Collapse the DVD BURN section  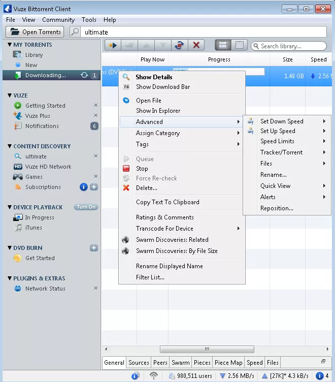[x=10, y=248]
